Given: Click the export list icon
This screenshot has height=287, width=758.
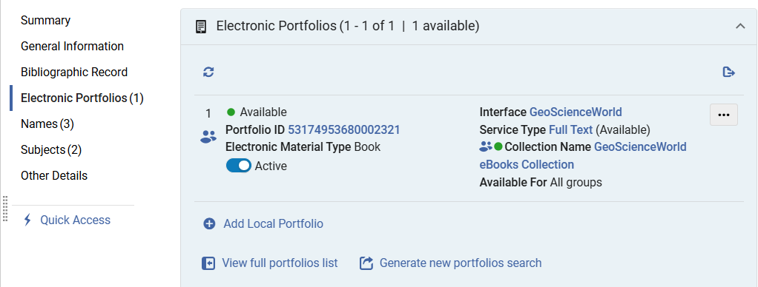Looking at the screenshot, I should point(728,72).
